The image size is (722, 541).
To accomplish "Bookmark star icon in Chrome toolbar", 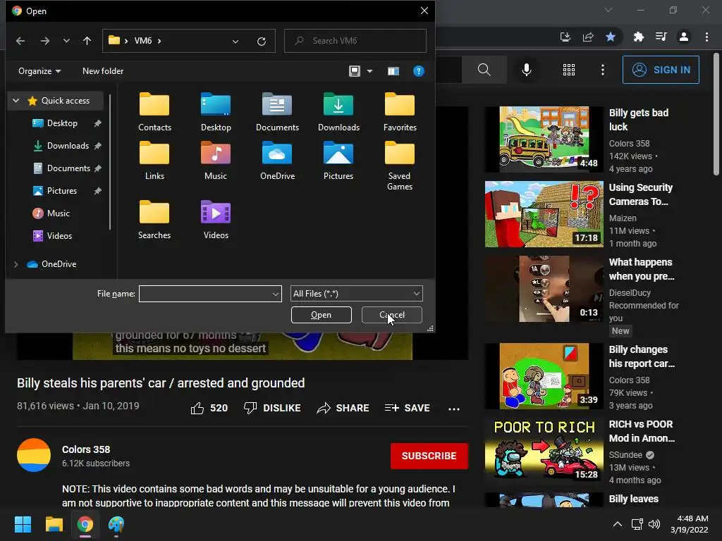I will click(x=611, y=37).
